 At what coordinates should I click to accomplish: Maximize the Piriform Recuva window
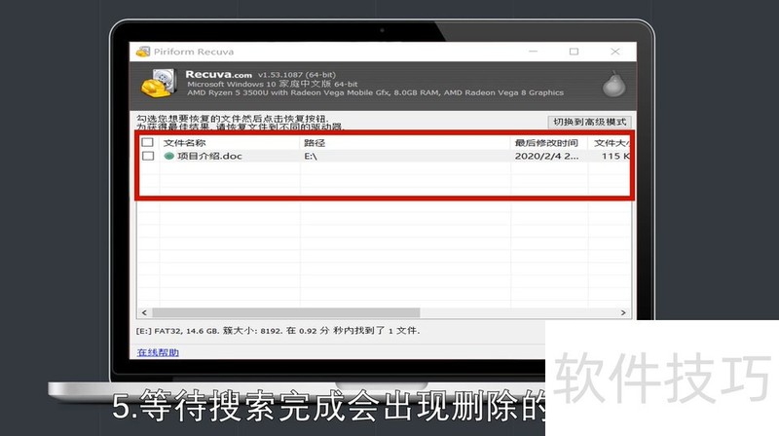pos(574,52)
